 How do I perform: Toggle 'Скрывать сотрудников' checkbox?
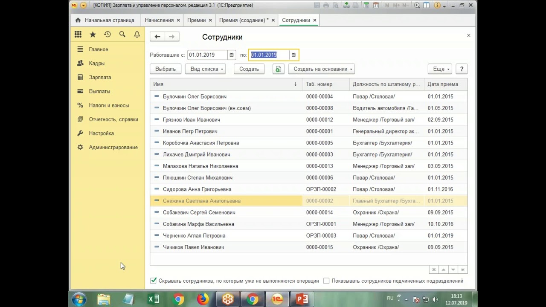tap(154, 281)
